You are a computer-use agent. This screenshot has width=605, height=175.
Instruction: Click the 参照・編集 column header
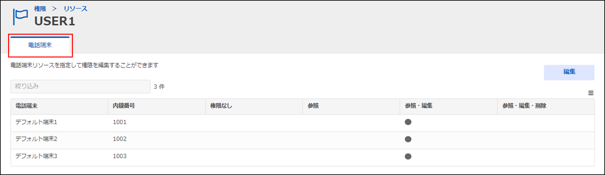point(419,106)
